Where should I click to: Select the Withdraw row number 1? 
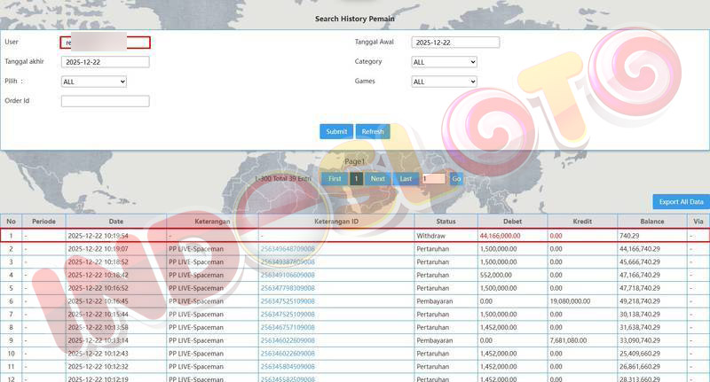click(12, 236)
